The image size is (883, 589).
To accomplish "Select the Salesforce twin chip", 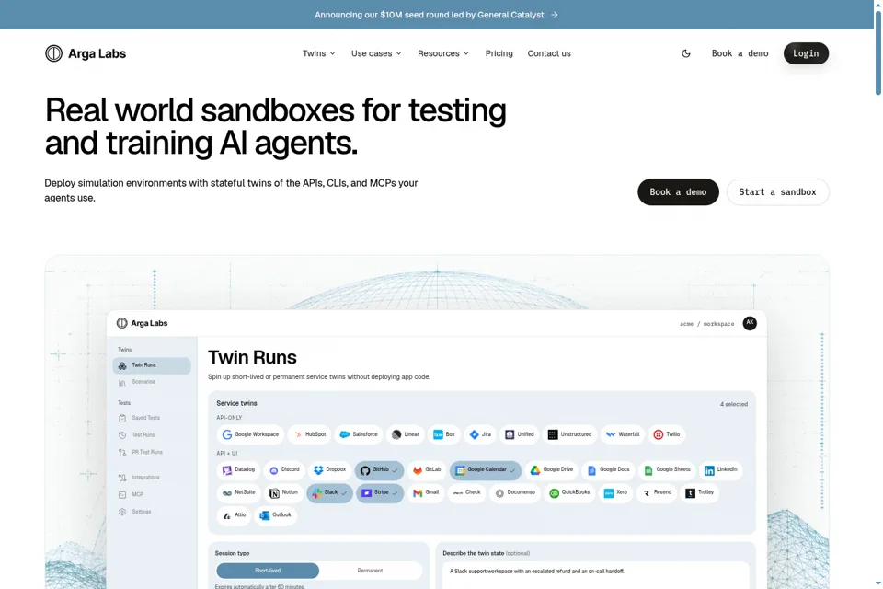I will coord(359,434).
